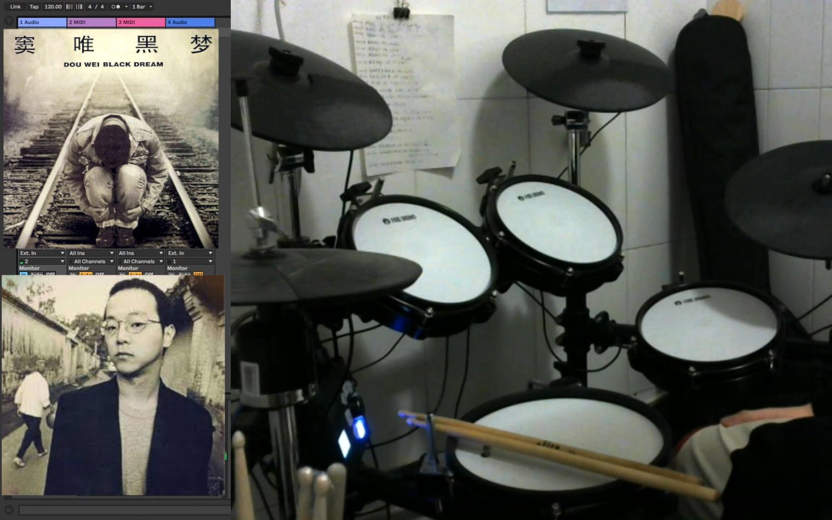Set track 1 Audio monitor to In

[x=24, y=274]
